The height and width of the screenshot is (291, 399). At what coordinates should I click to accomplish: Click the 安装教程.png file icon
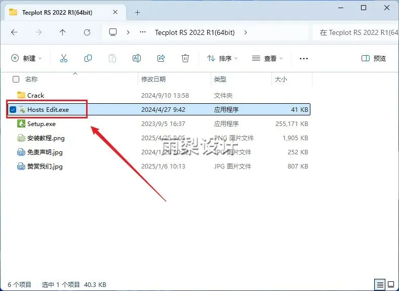pyautogui.click(x=21, y=138)
